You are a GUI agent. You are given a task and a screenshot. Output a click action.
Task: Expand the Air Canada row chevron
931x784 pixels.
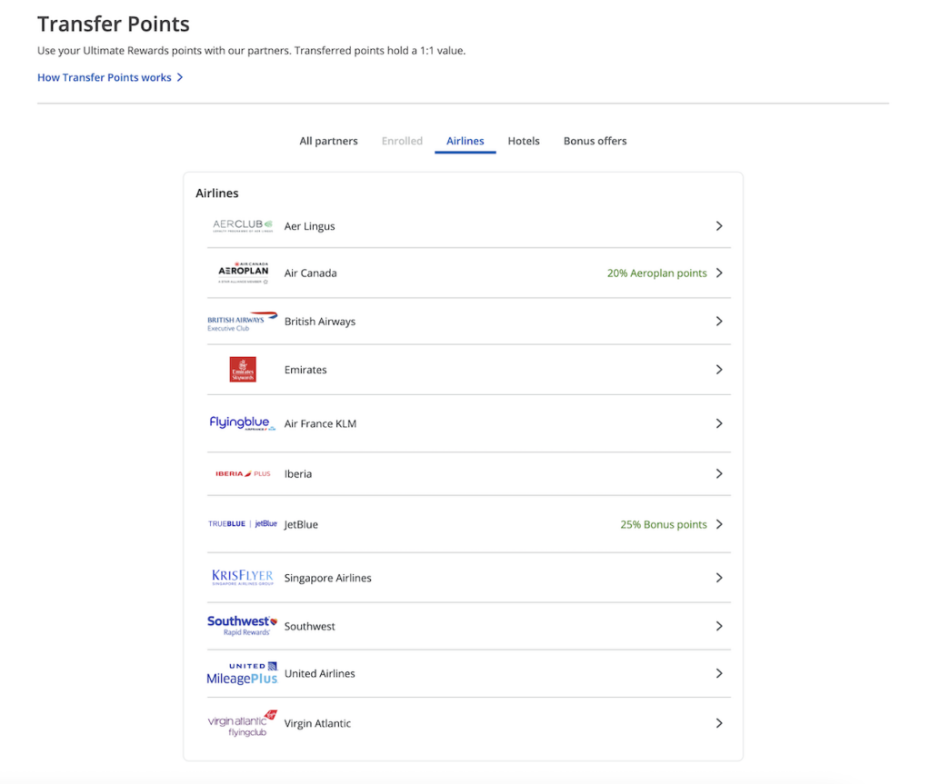[719, 273]
